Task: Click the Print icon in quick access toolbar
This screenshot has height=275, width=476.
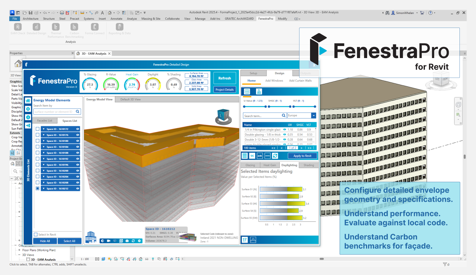Action: tap(62, 13)
